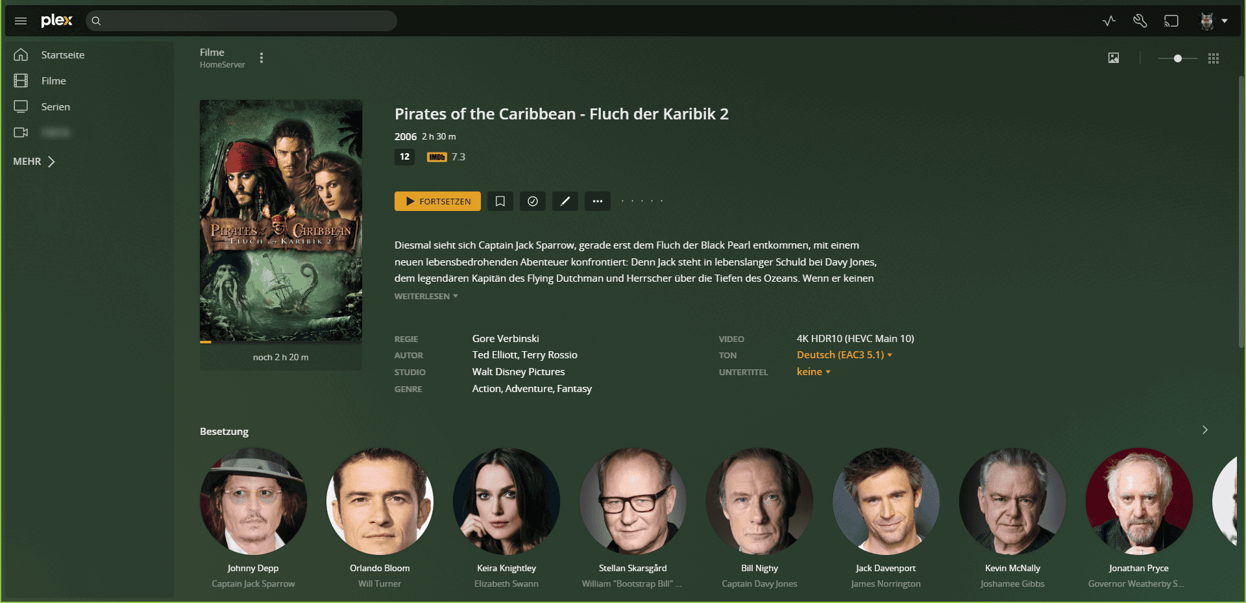
Task: Open the hamburger menu beside Plex logo
Action: (x=21, y=21)
